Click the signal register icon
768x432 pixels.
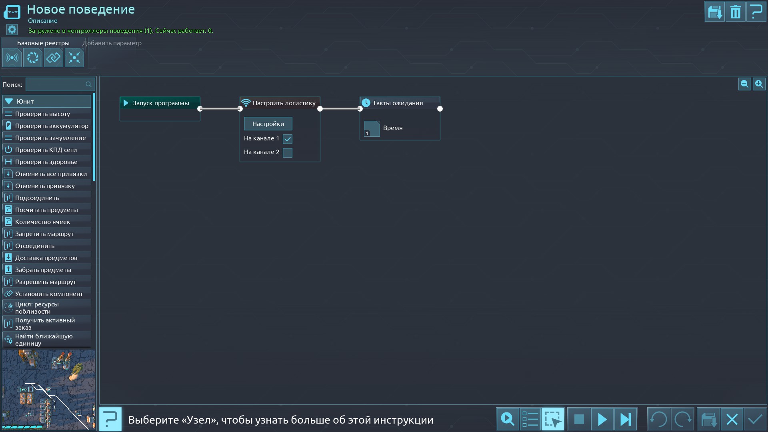pos(12,58)
